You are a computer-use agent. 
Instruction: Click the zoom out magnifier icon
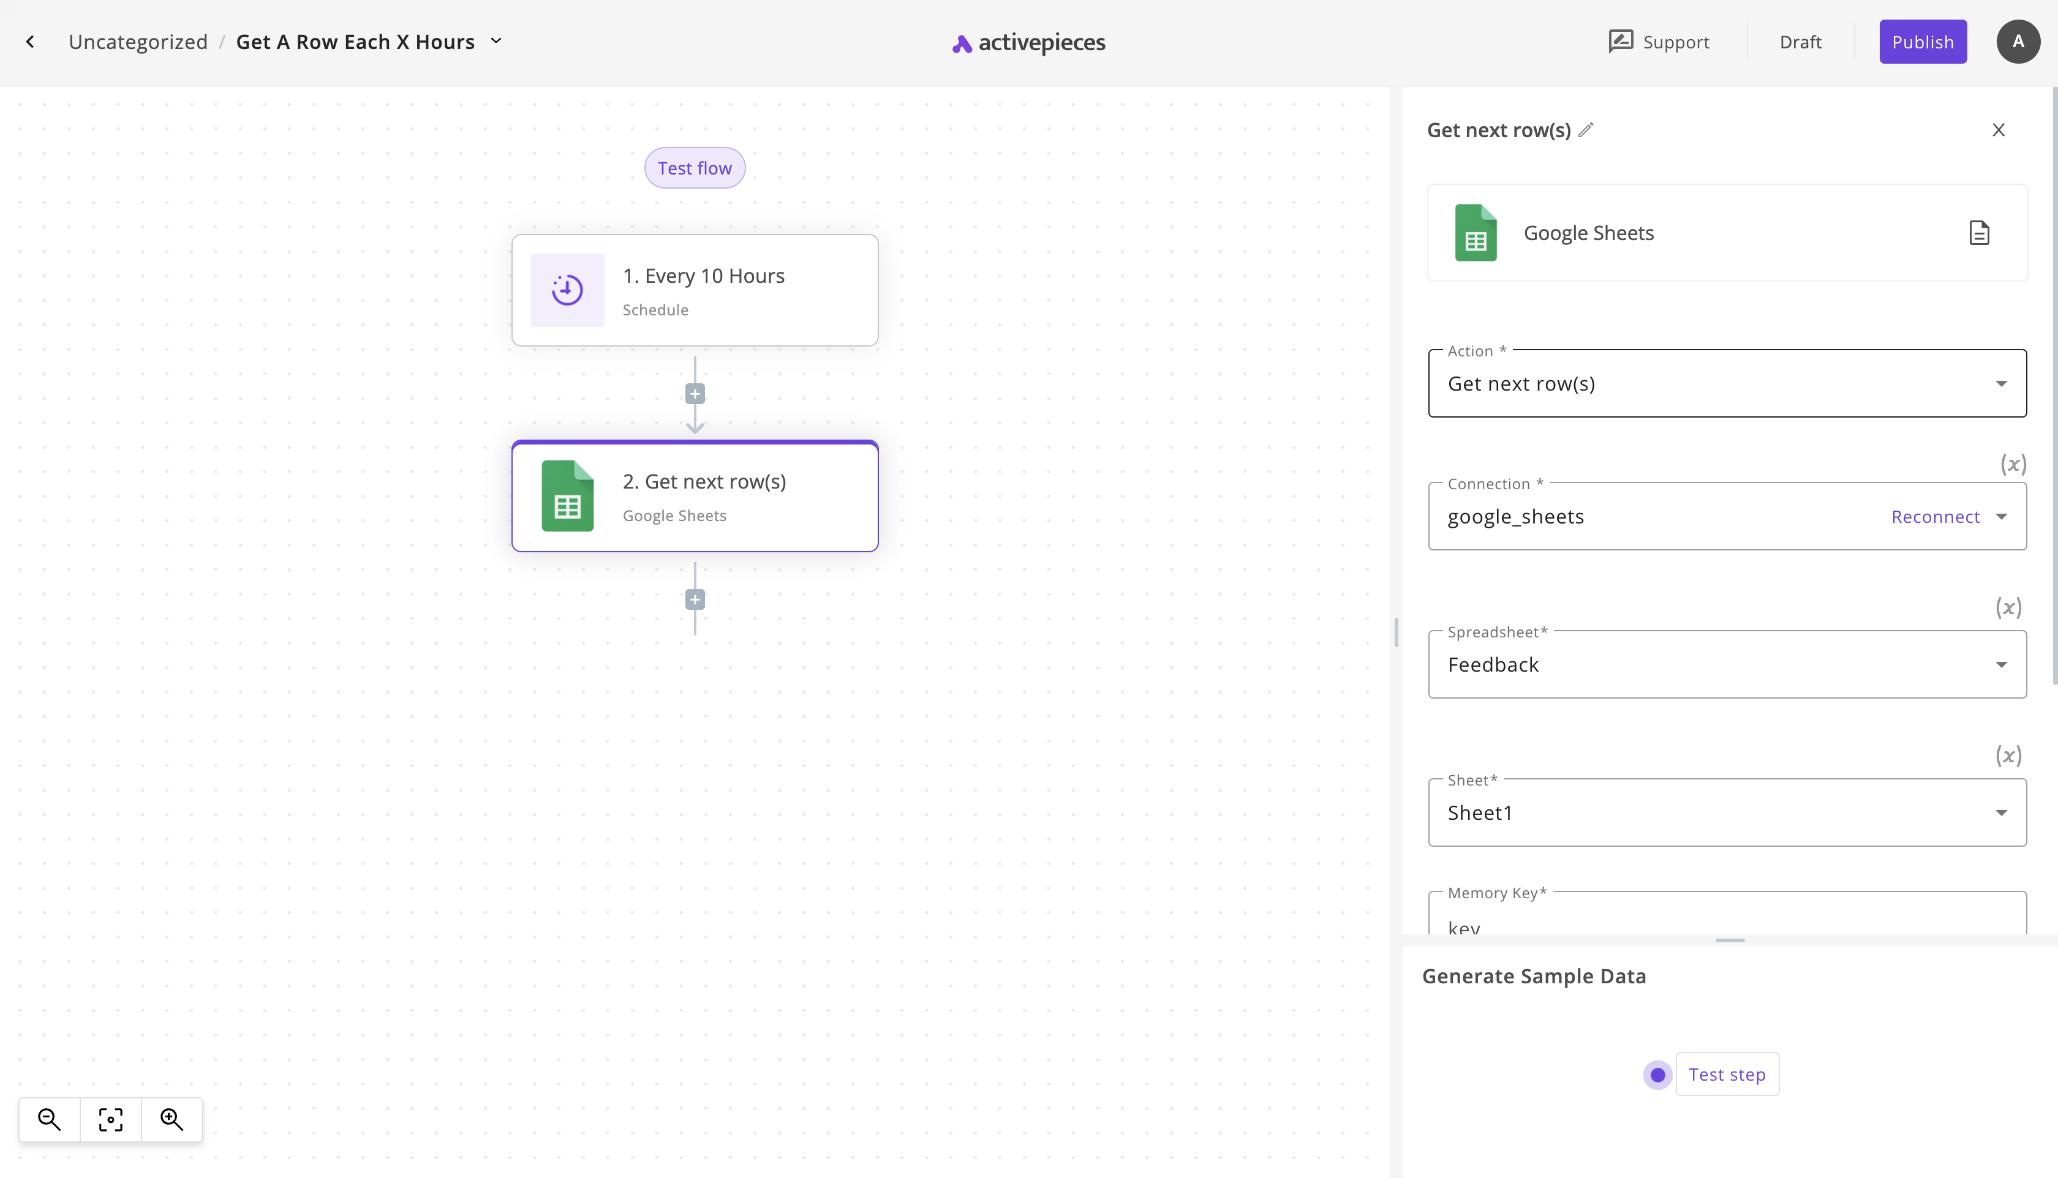[50, 1119]
